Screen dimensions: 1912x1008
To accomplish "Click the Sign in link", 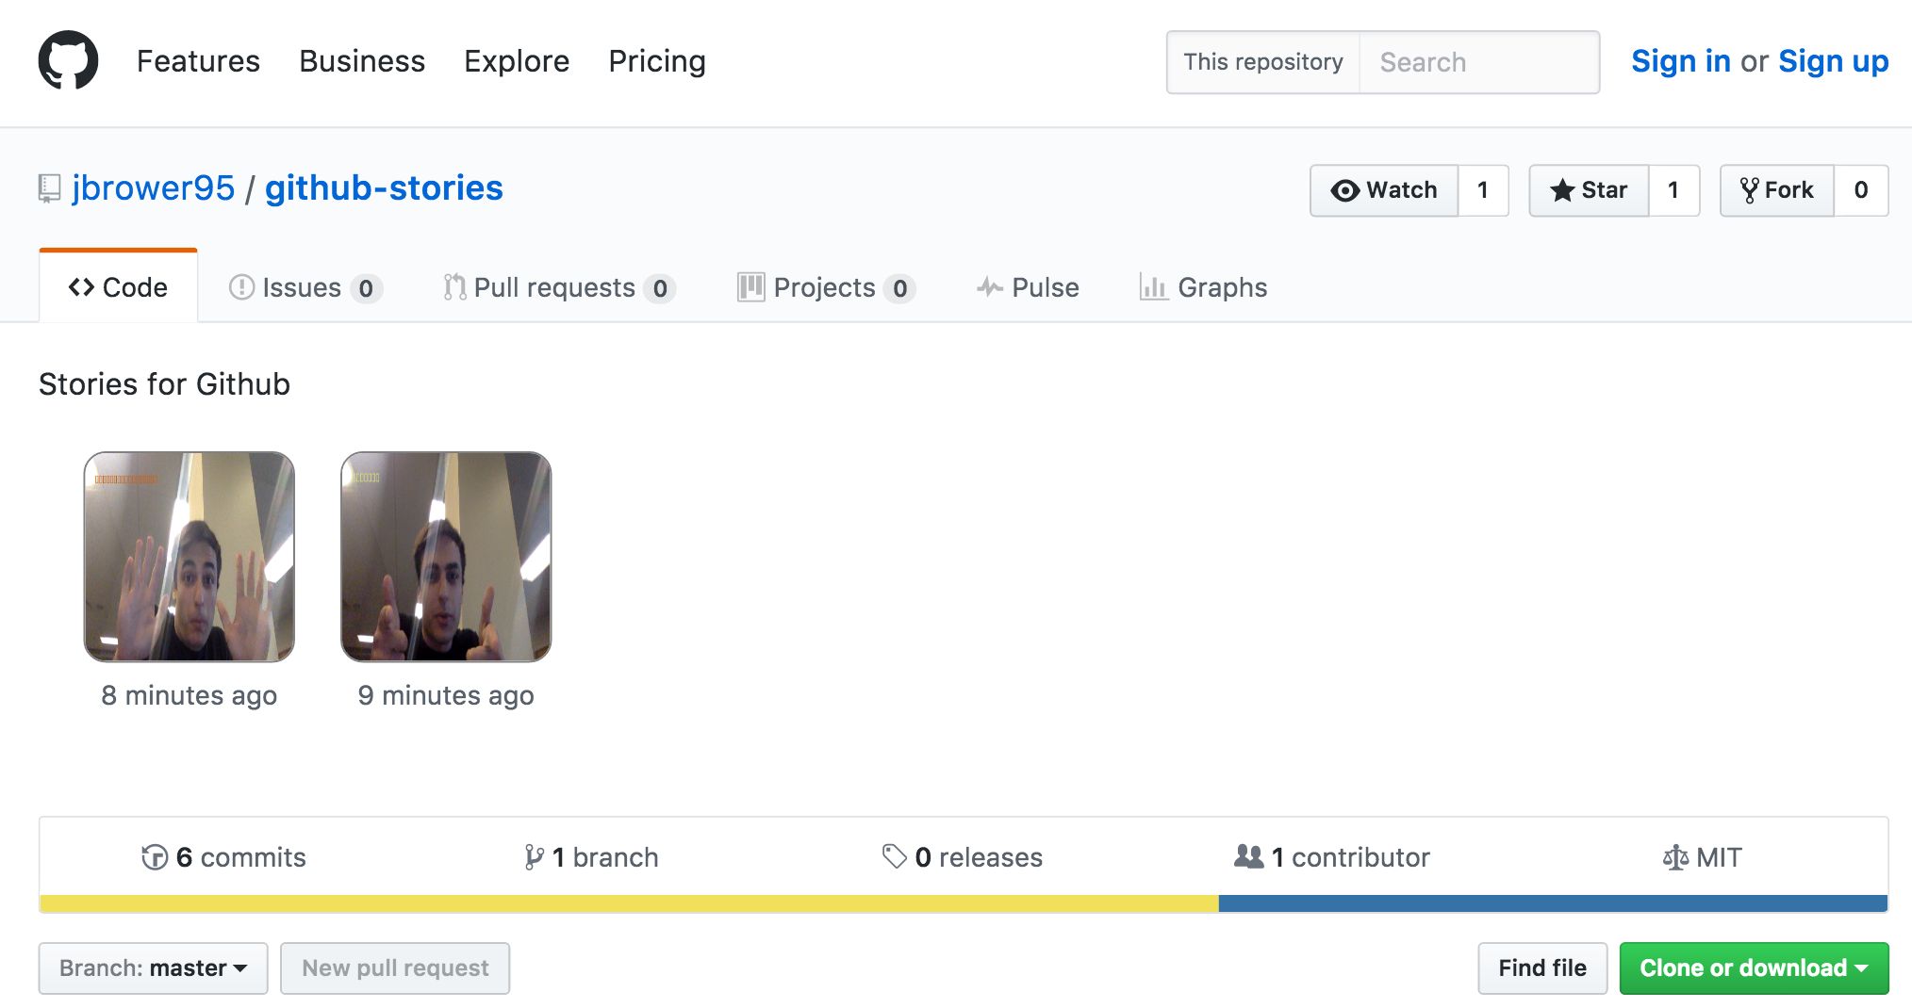I will pyautogui.click(x=1681, y=61).
